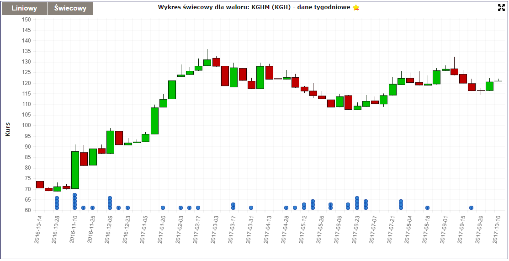Click the last candle at 2017-10-10
509x261 pixels.
tap(498, 81)
